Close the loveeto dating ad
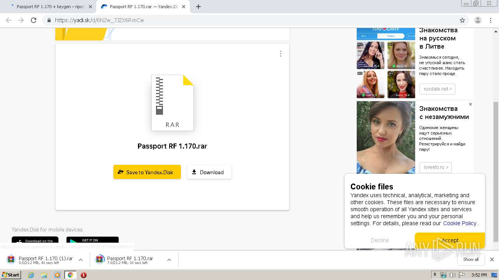 click(x=471, y=104)
